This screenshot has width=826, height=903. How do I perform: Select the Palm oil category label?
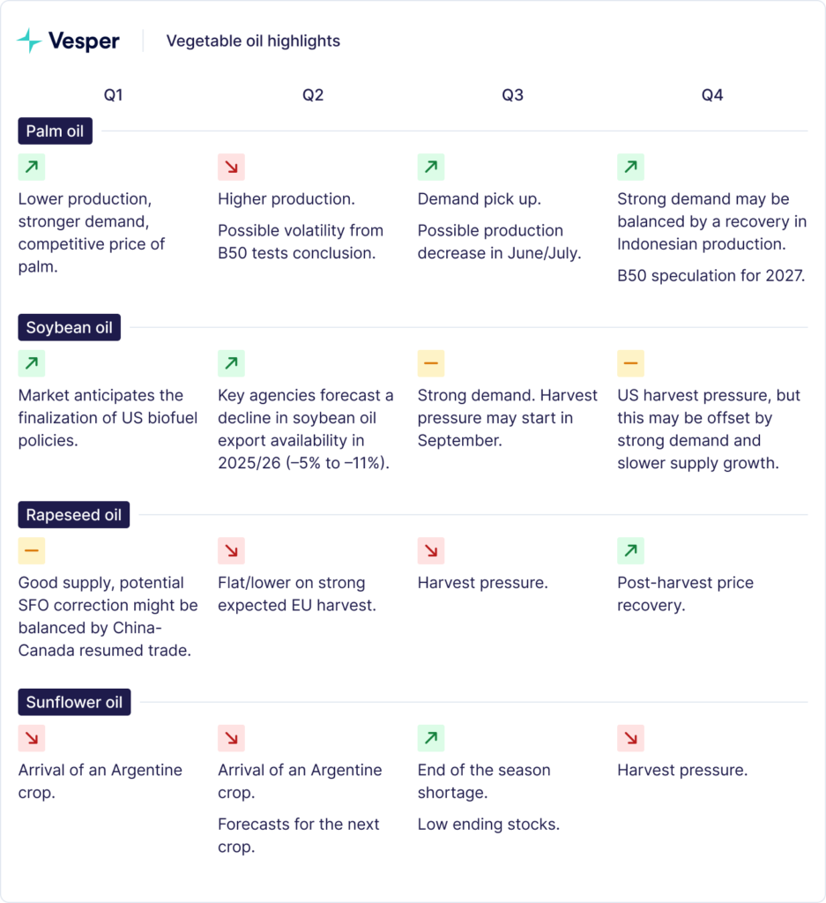tap(55, 131)
